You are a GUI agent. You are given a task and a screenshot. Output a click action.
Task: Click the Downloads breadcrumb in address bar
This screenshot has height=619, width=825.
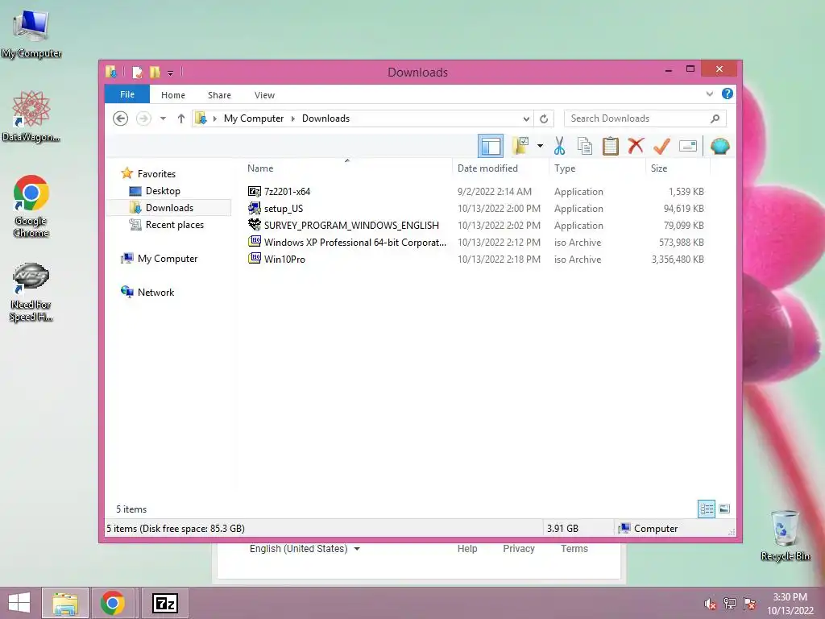[x=325, y=118]
